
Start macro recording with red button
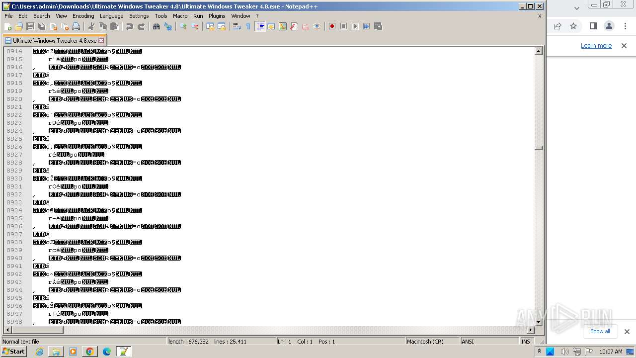pos(332,26)
